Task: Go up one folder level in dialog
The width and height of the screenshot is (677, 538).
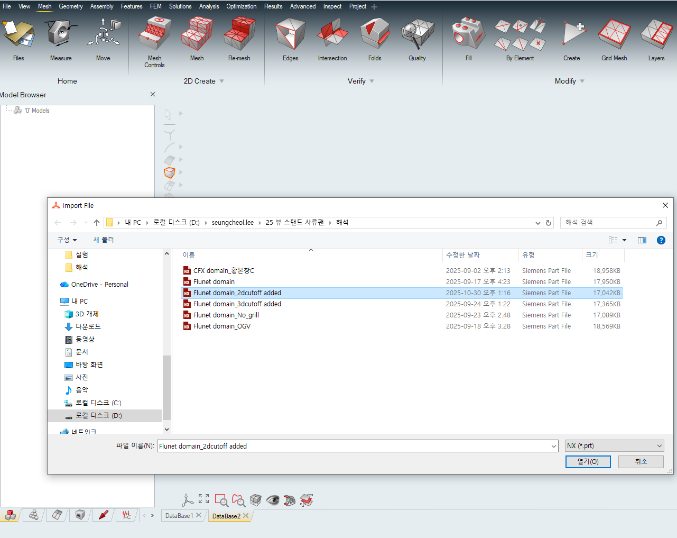Action: point(97,223)
